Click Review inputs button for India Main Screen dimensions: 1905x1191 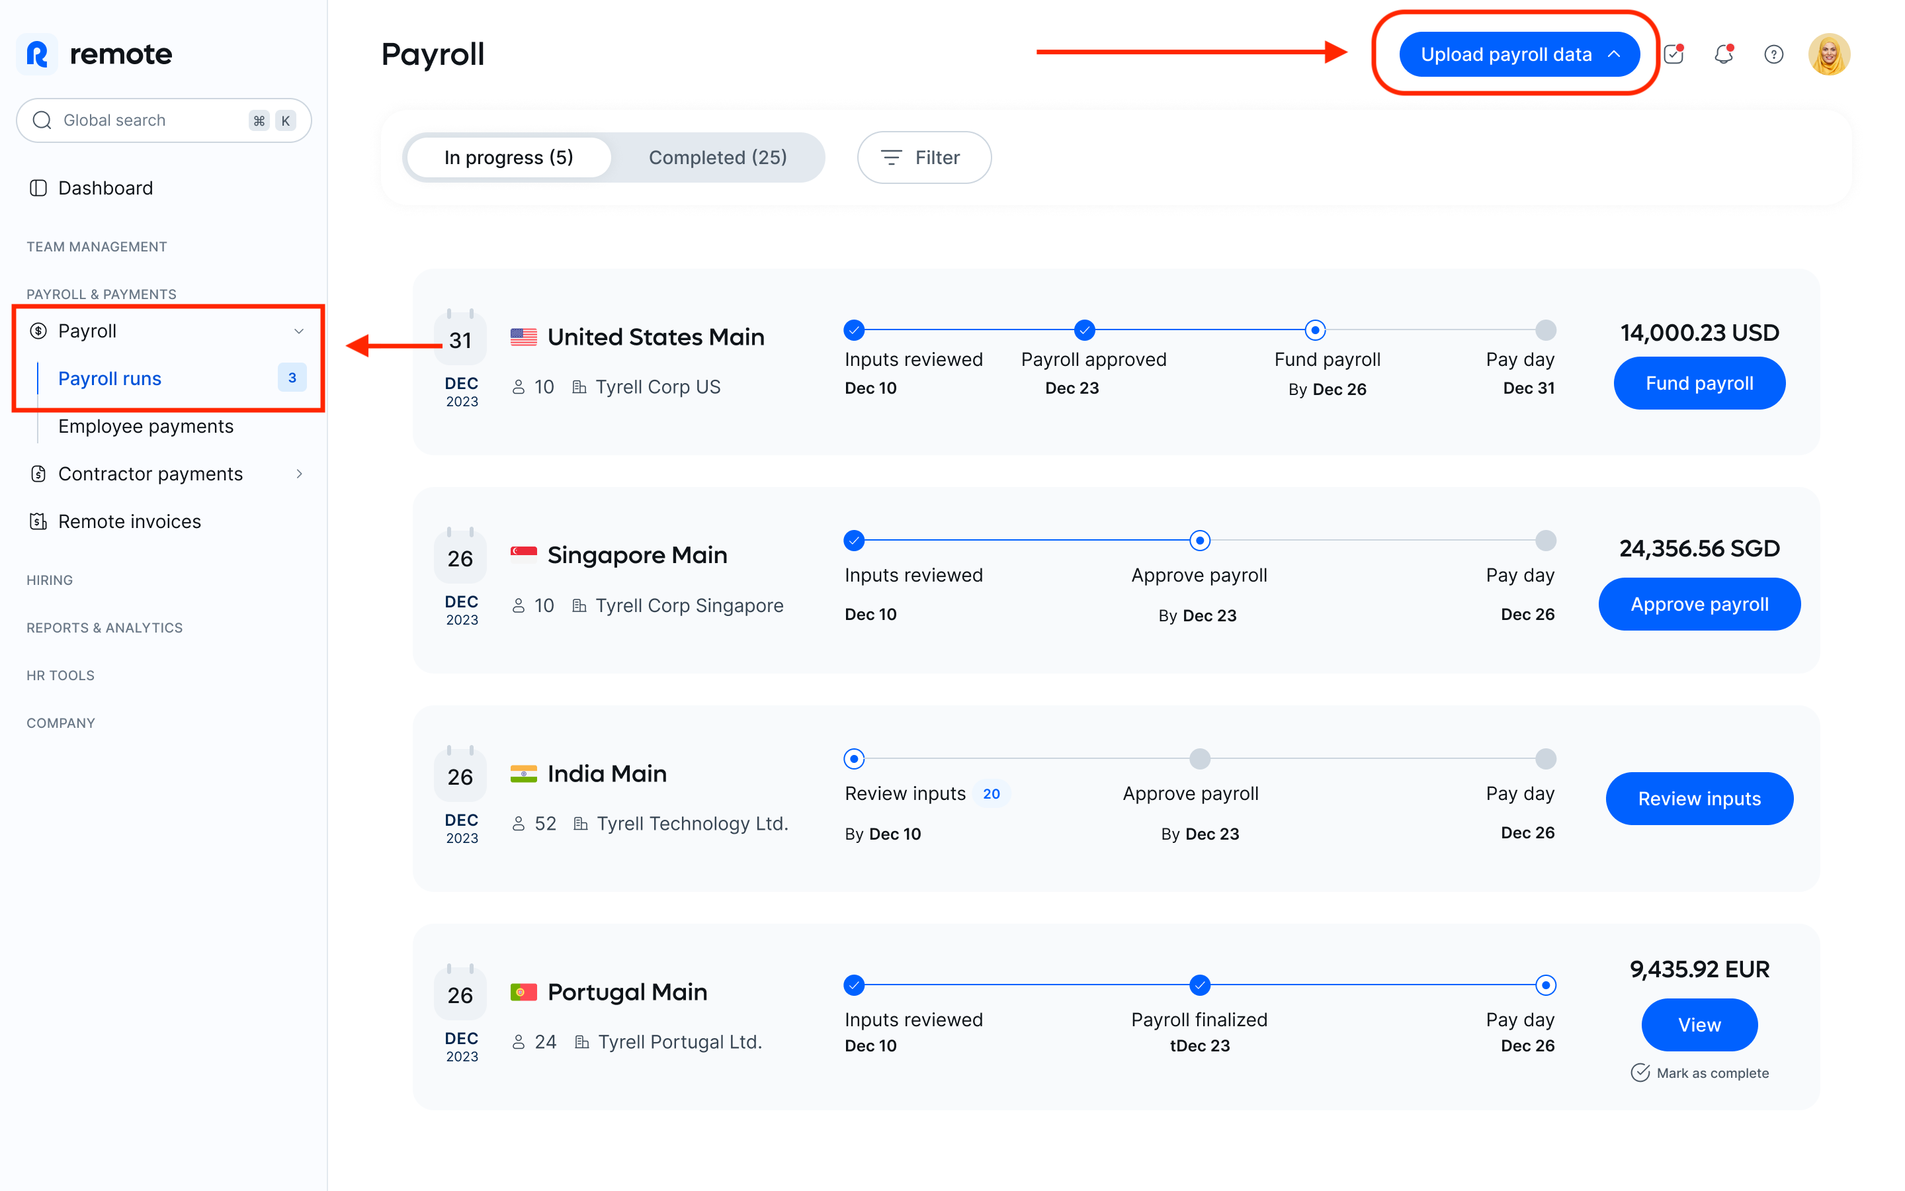click(1699, 799)
